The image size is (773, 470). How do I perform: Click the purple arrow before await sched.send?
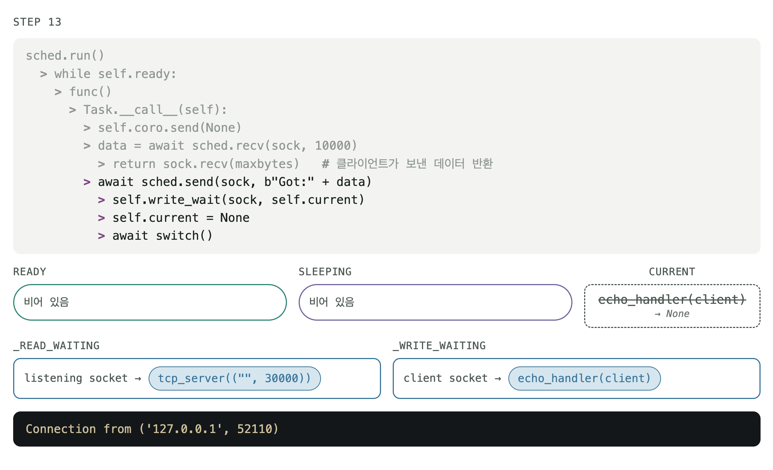[87, 182]
